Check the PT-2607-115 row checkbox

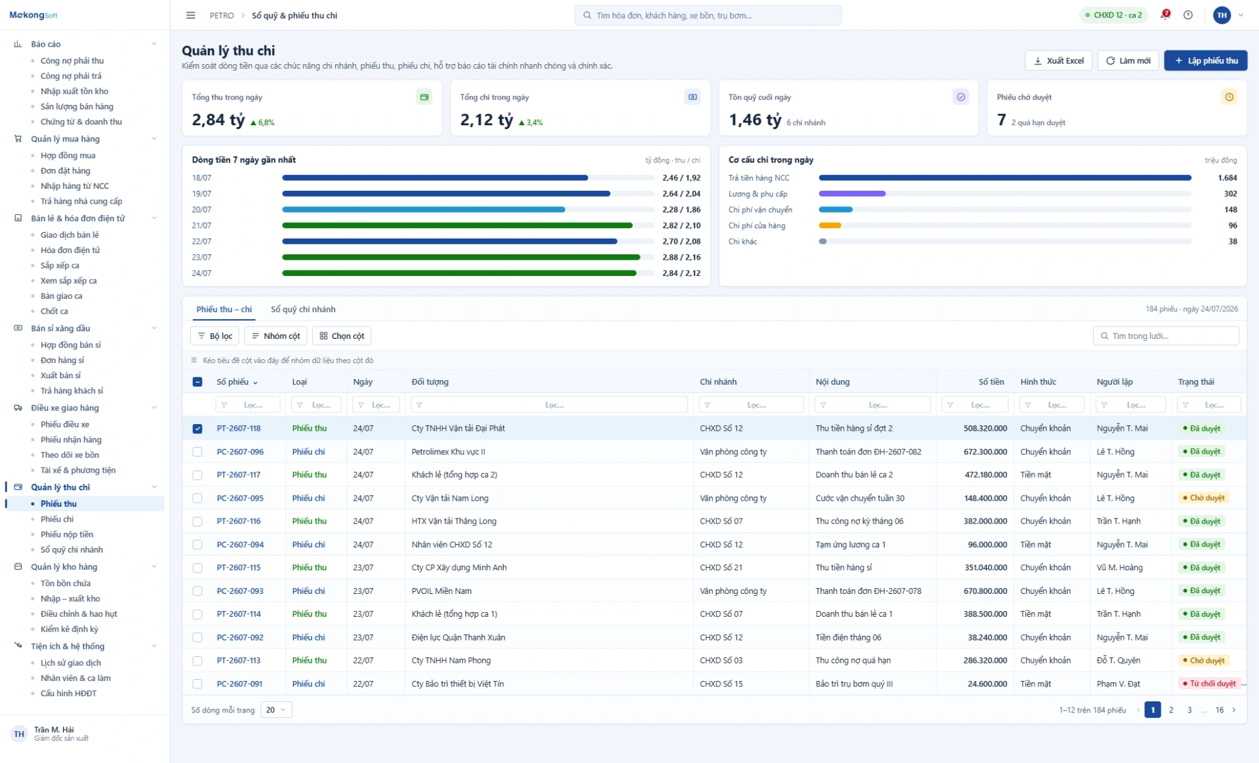197,568
